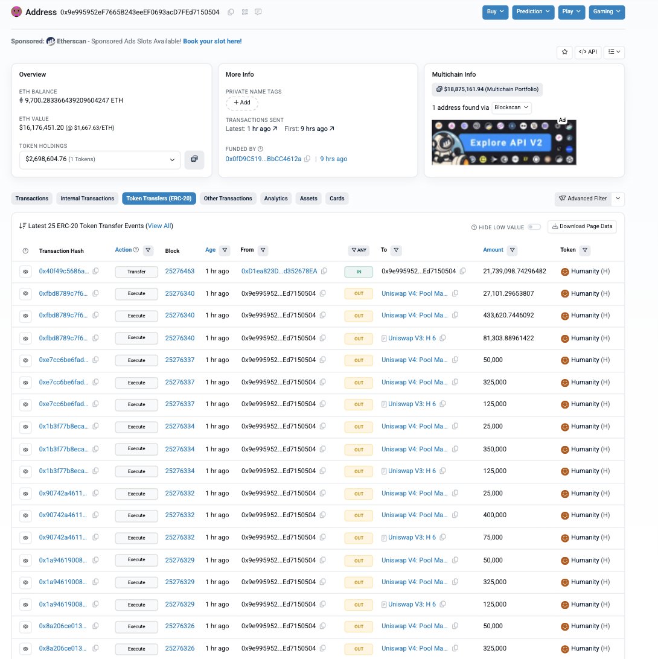Image resolution: width=658 pixels, height=659 pixels.
Task: Open the Action column help icon
Action: (x=136, y=250)
